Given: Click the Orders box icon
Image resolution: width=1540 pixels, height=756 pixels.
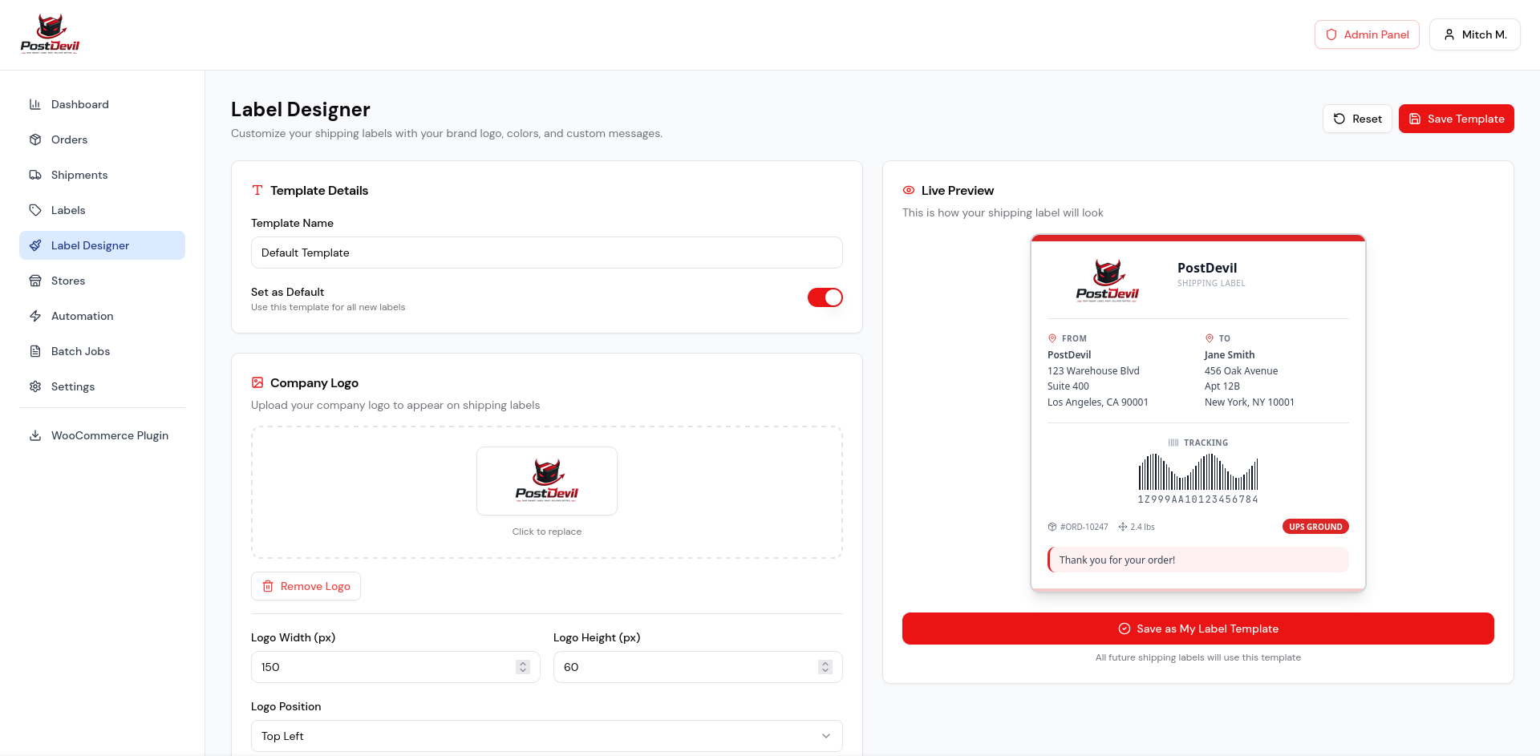Looking at the screenshot, I should coord(35,139).
